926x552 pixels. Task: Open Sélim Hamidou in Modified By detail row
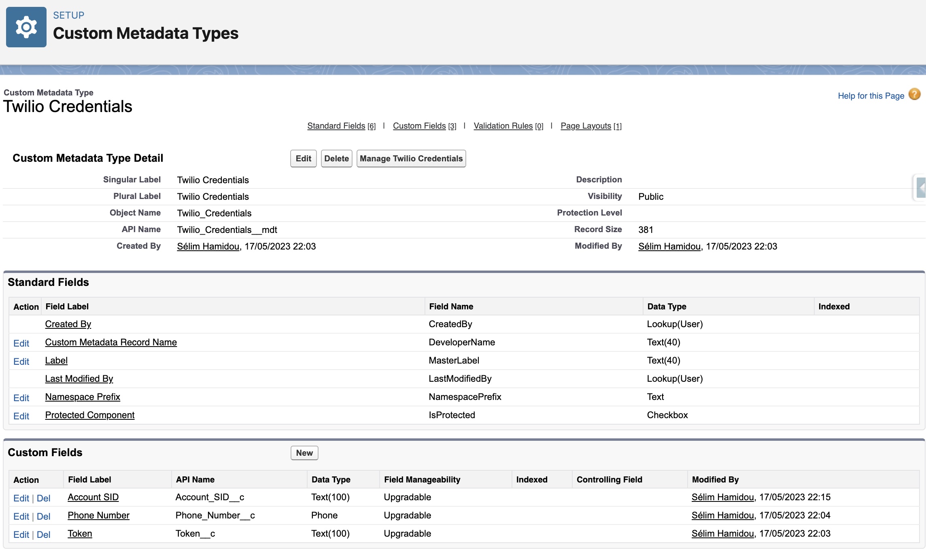669,246
